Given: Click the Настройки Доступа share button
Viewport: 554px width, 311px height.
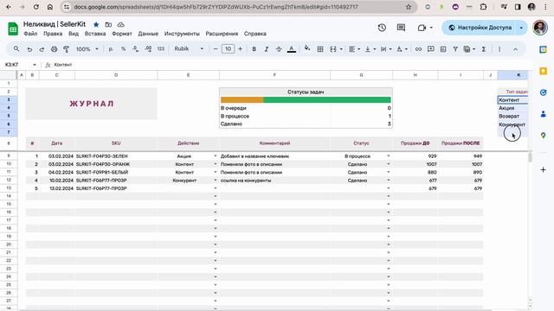Looking at the screenshot, I should click(x=480, y=28).
